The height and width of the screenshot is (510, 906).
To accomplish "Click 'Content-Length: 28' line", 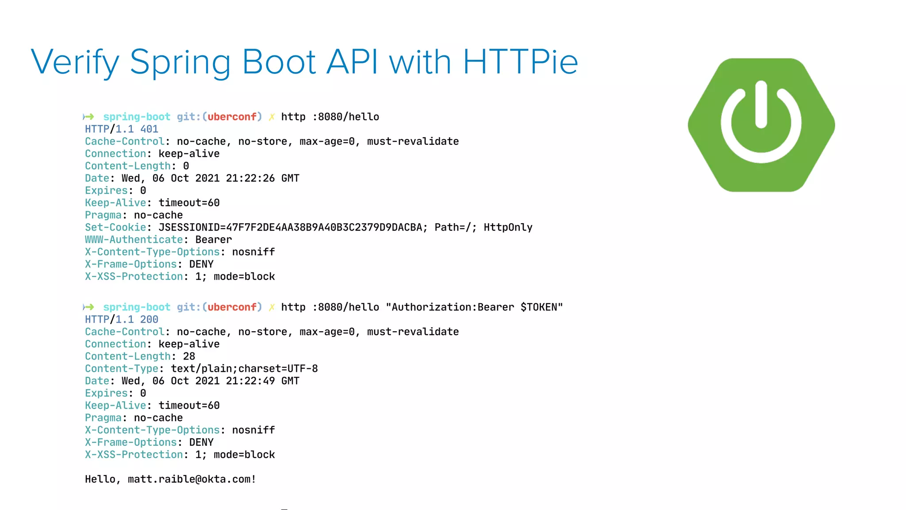I will click(140, 356).
